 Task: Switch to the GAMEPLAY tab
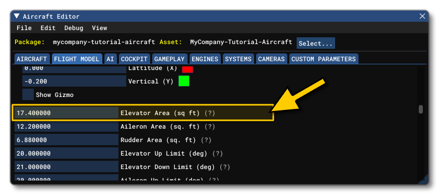point(169,59)
